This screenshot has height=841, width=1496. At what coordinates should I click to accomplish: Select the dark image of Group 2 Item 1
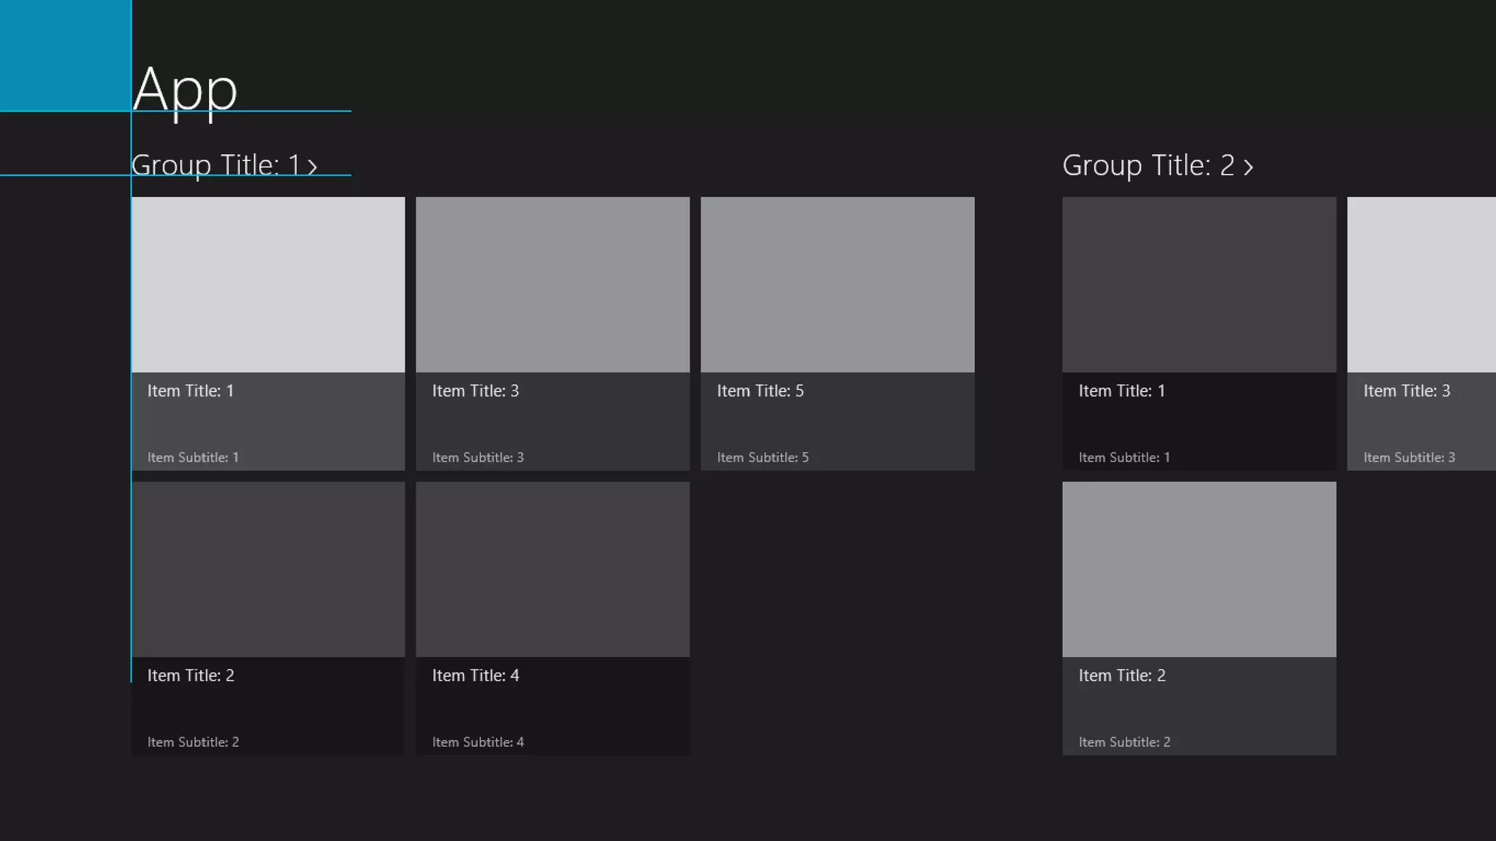1199,285
